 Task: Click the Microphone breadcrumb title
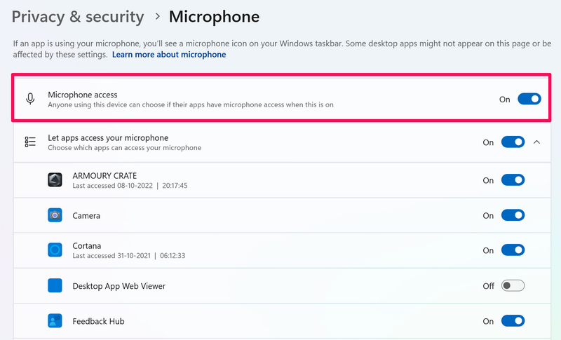coord(214,16)
